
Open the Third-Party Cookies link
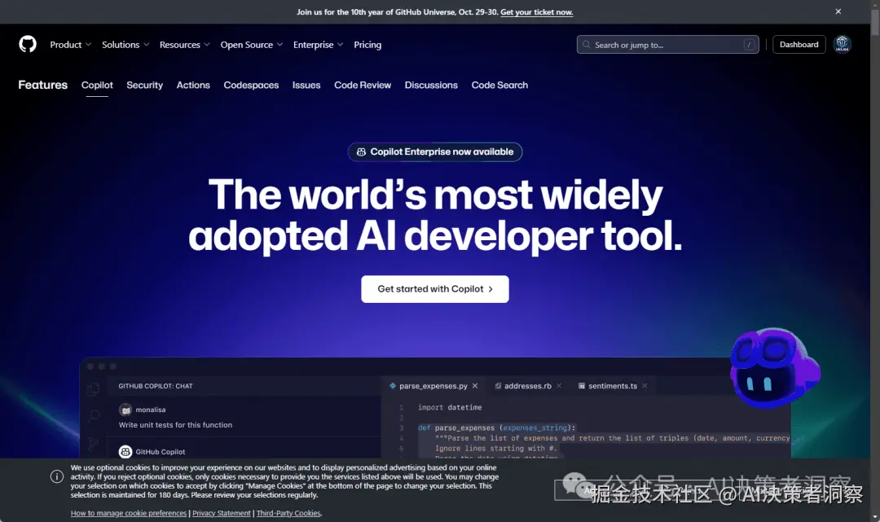point(289,513)
